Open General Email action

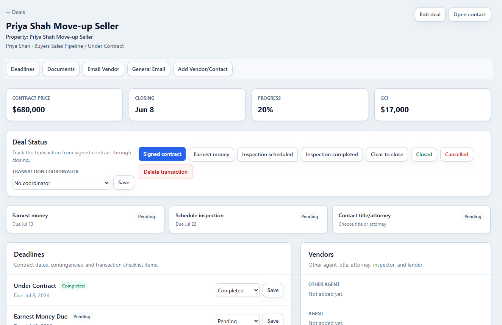point(149,69)
